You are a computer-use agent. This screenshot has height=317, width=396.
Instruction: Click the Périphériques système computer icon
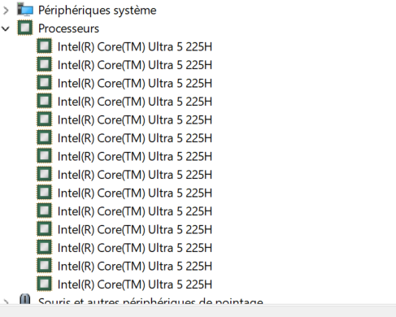pos(25,10)
